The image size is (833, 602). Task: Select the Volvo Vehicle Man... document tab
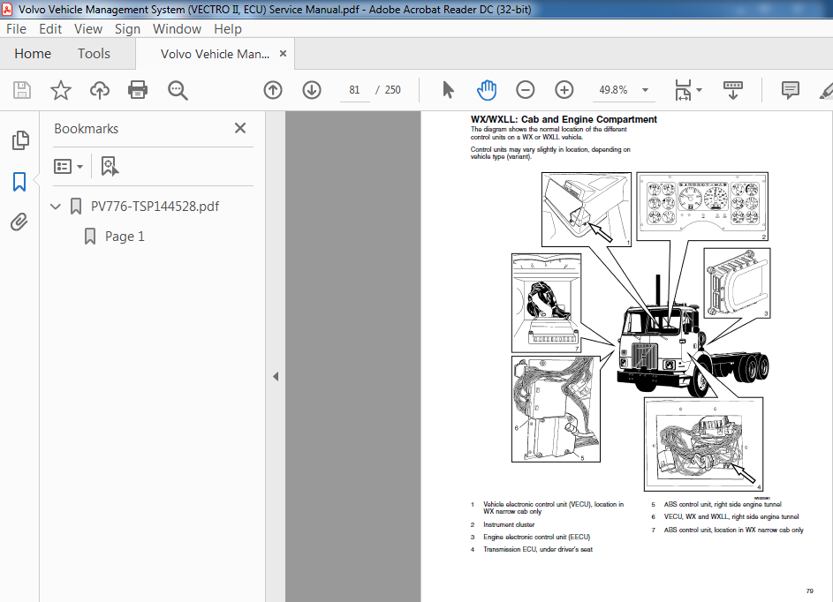(216, 54)
